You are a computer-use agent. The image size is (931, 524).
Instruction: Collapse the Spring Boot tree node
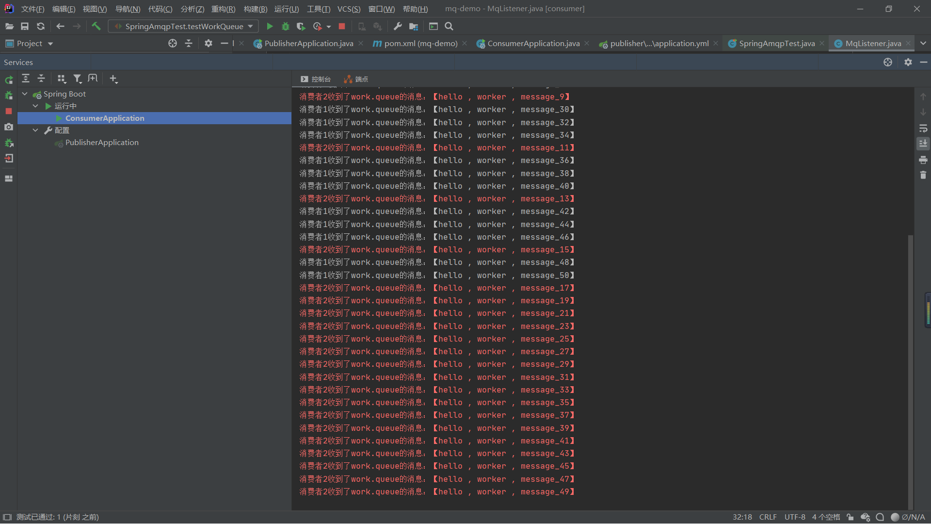tap(25, 94)
